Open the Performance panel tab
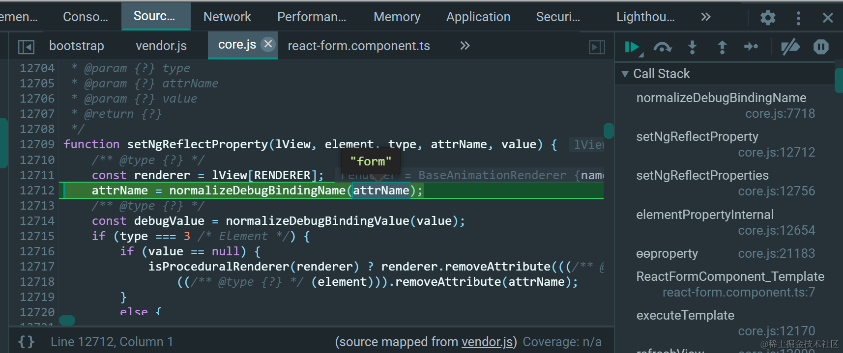This screenshot has height=353, width=843. (x=312, y=17)
